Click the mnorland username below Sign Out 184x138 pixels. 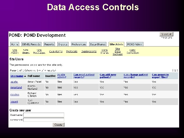[x=167, y=38]
